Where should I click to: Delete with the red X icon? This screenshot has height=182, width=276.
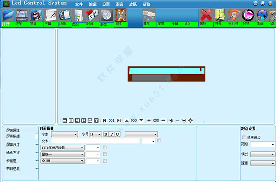206,16
